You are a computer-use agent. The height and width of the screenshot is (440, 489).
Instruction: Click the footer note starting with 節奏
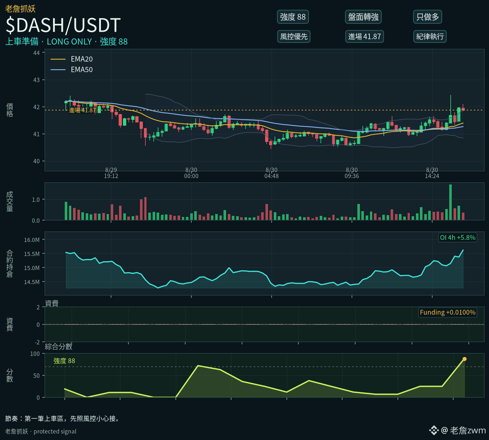click(63, 418)
